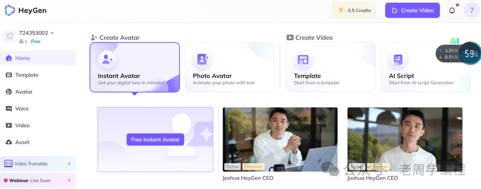
Task: Select the Template card under Create Video
Action: coord(330,67)
